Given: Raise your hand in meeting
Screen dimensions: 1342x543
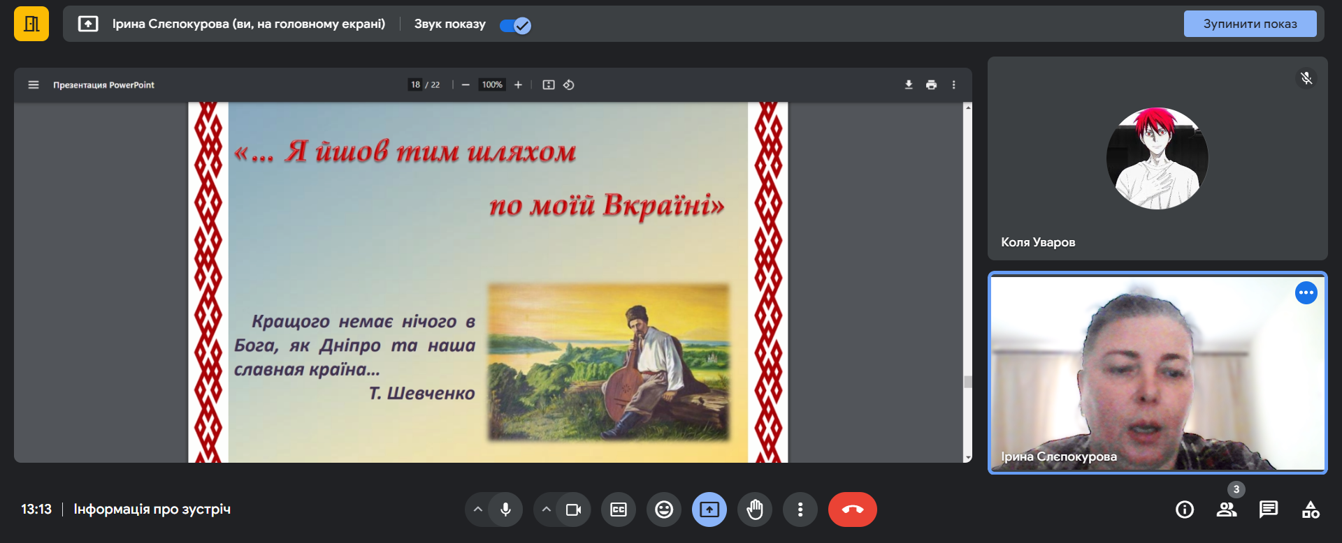Looking at the screenshot, I should tap(755, 509).
